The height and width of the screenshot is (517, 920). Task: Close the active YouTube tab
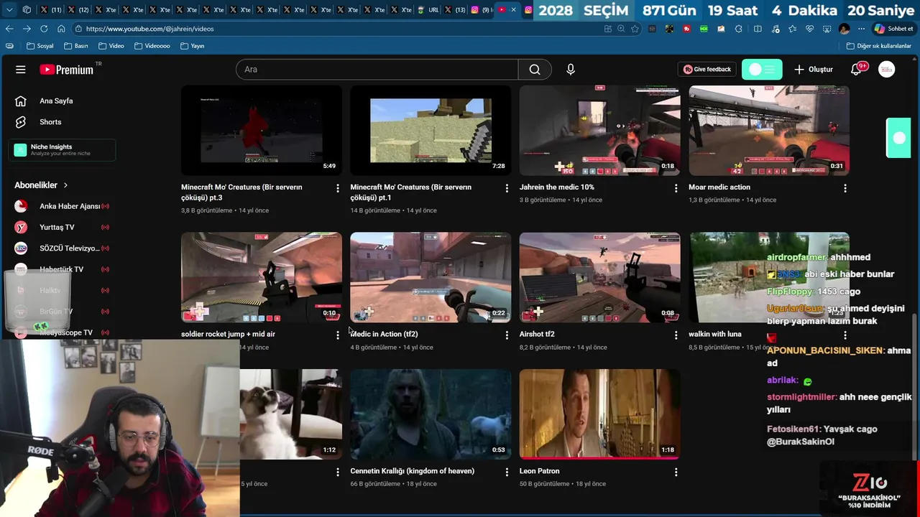(x=513, y=10)
